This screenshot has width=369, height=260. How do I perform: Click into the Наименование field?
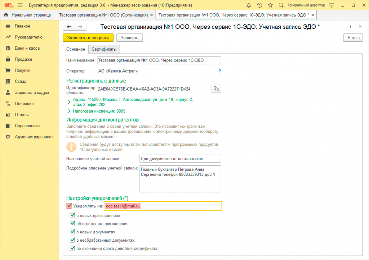click(x=159, y=60)
